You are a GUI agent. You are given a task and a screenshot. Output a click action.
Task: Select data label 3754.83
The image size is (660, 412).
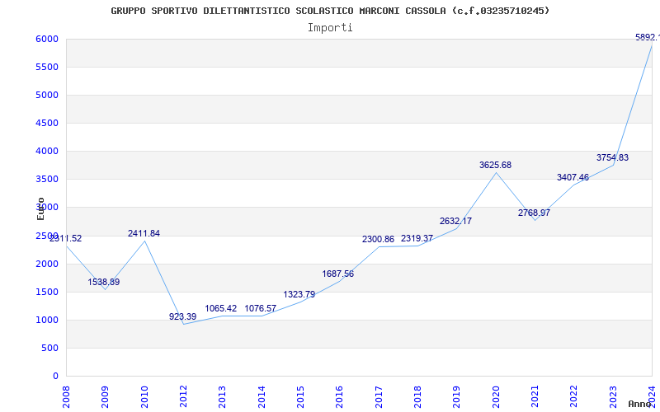[612, 157]
